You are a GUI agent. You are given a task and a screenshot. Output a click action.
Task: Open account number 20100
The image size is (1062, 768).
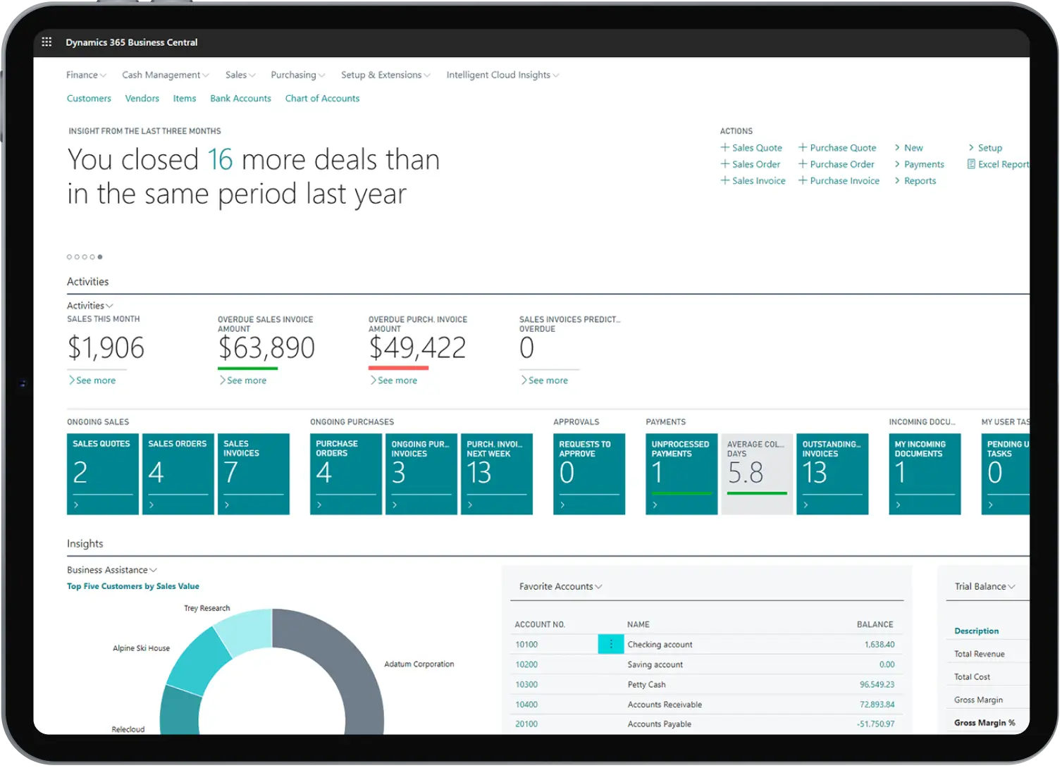(526, 724)
